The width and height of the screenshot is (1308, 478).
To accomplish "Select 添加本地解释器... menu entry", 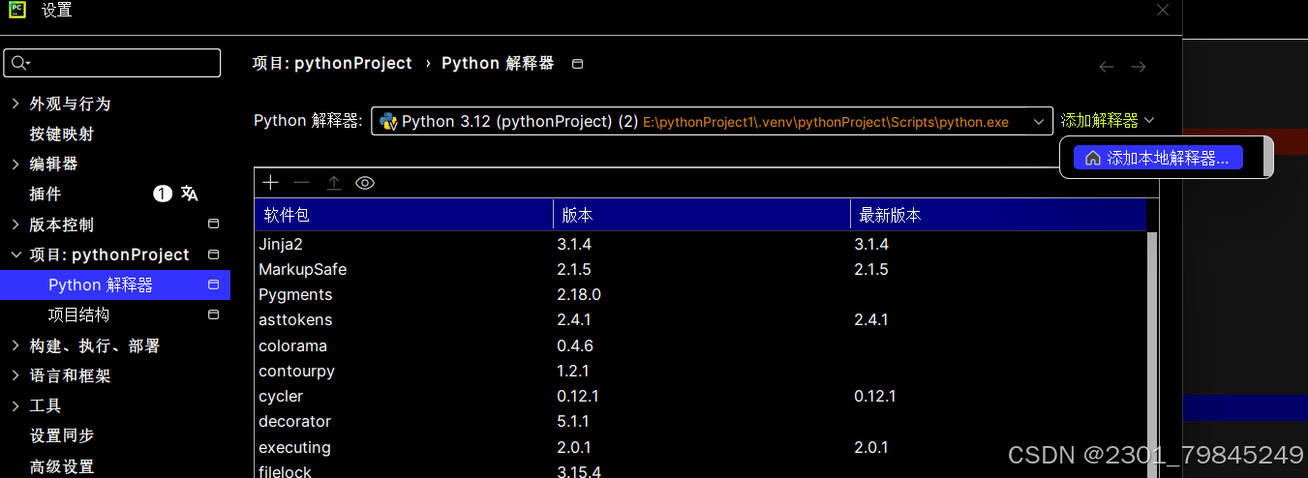I will (1158, 159).
